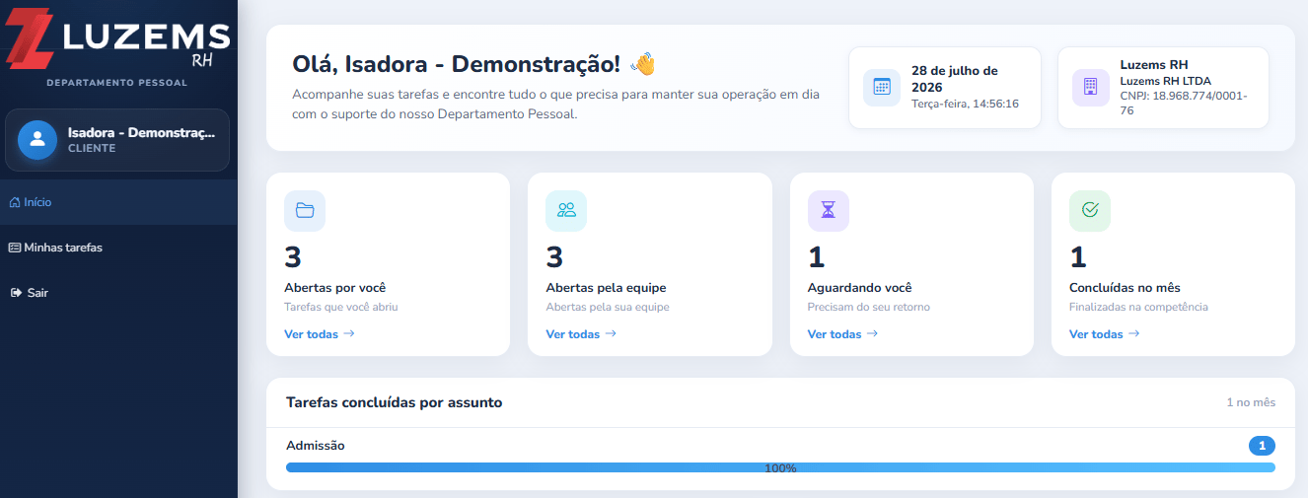Click the Admissão 100% progress bar
The height and width of the screenshot is (498, 1308).
tap(780, 467)
